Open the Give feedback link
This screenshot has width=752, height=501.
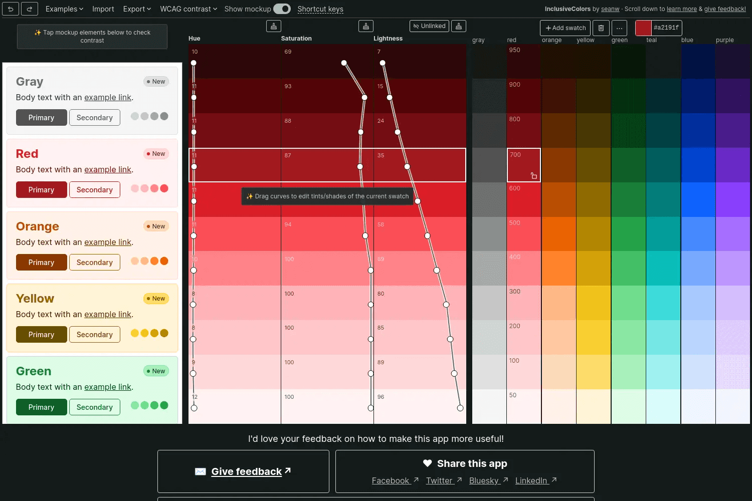(246, 471)
